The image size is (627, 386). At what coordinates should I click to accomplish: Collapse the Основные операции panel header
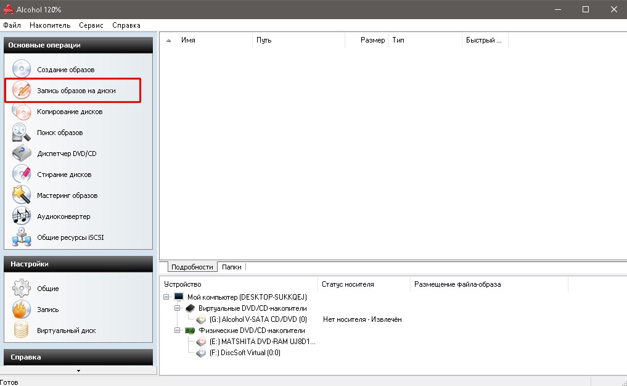pos(78,45)
